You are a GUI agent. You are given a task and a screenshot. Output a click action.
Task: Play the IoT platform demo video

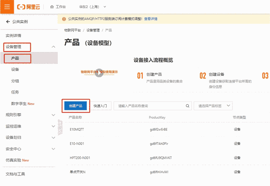99,73
